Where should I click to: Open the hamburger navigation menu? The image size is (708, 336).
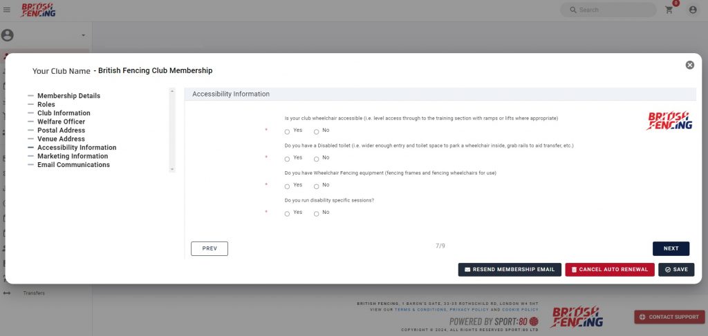[x=7, y=10]
